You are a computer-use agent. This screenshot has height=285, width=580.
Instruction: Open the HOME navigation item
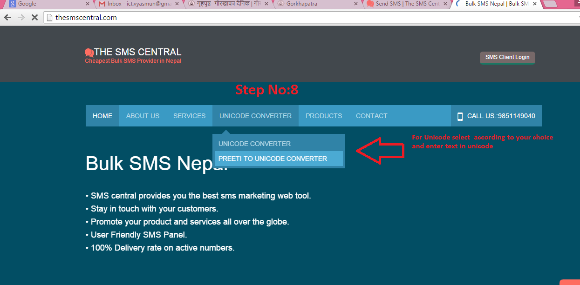click(102, 116)
